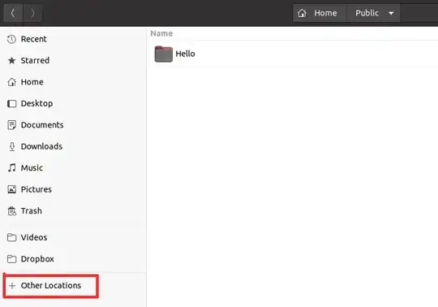Switch to Home in the path bar

click(320, 13)
